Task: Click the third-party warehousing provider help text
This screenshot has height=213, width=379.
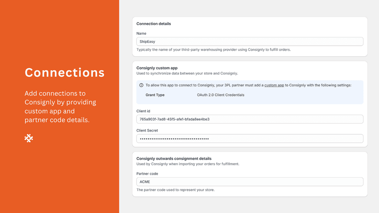Action: pos(213,50)
